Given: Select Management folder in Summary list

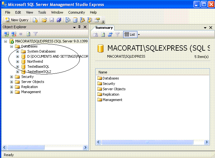Looking at the screenshot, I should [x=112, y=100].
